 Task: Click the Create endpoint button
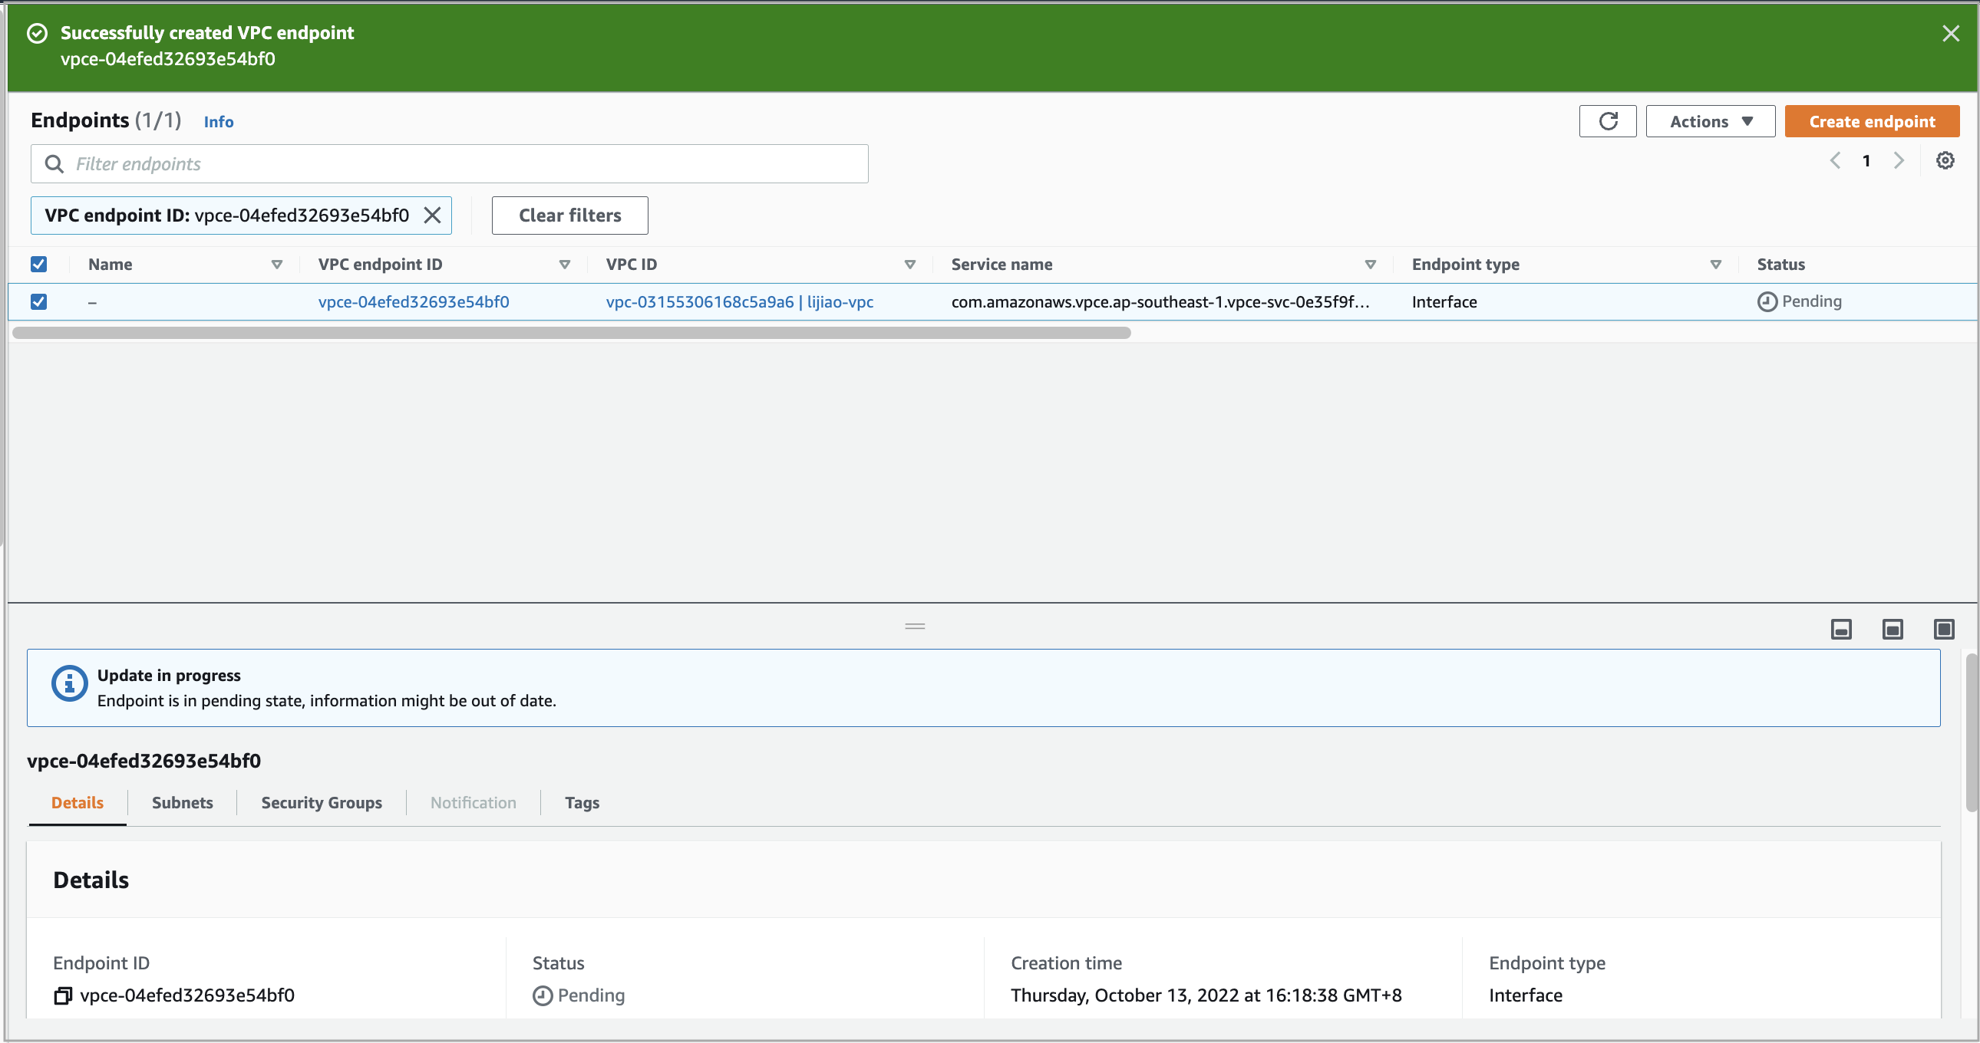tap(1873, 120)
